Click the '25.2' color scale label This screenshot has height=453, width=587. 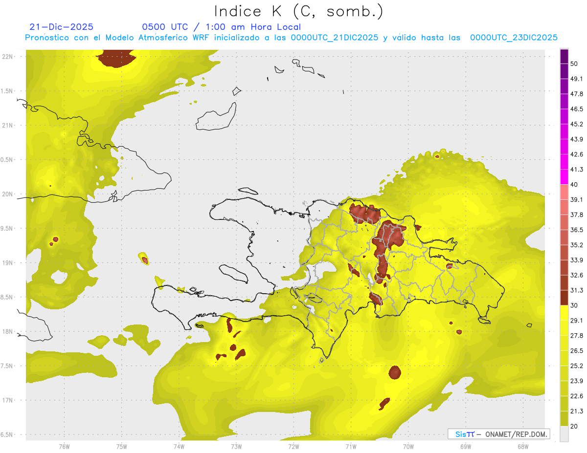[x=577, y=366]
